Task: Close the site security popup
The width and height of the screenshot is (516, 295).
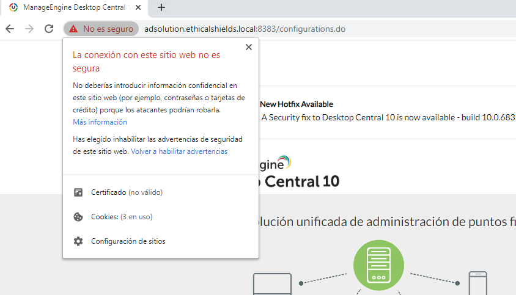Action: click(x=249, y=47)
